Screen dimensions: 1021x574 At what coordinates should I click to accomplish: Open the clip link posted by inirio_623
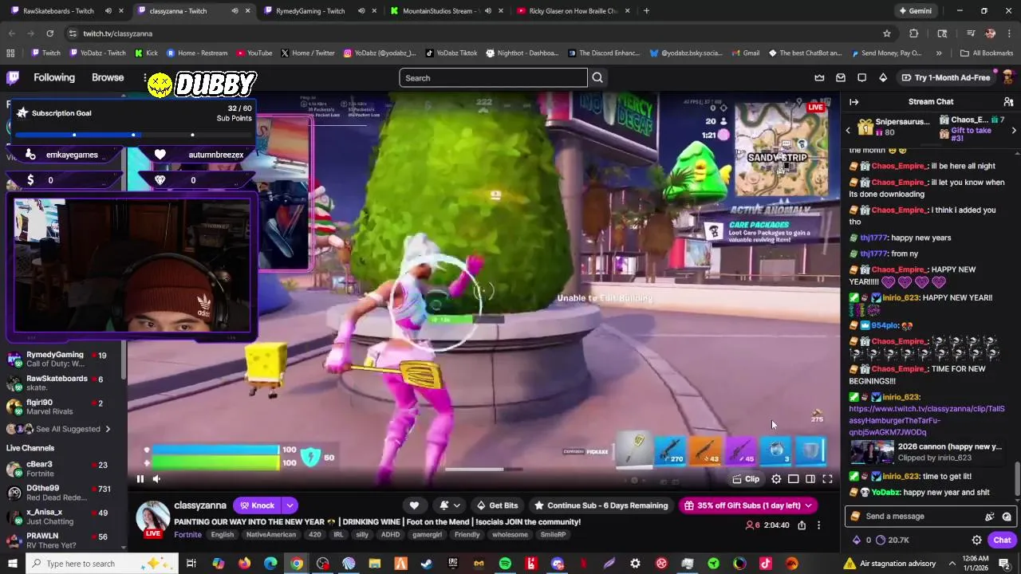click(x=926, y=420)
